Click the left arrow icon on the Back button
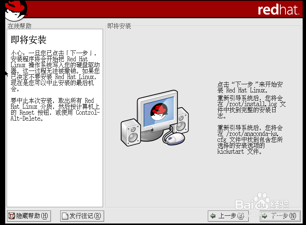 [x=213, y=216]
